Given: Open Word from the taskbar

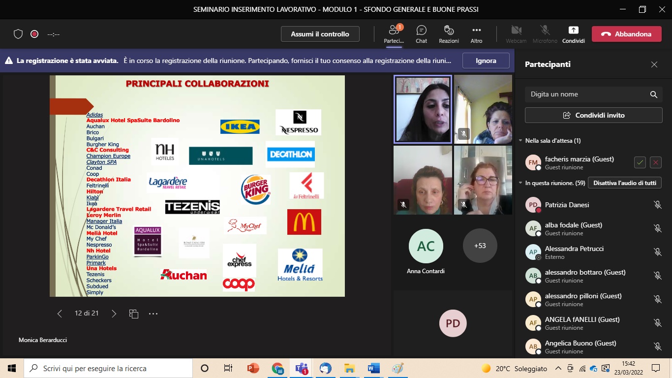Looking at the screenshot, I should tap(373, 368).
